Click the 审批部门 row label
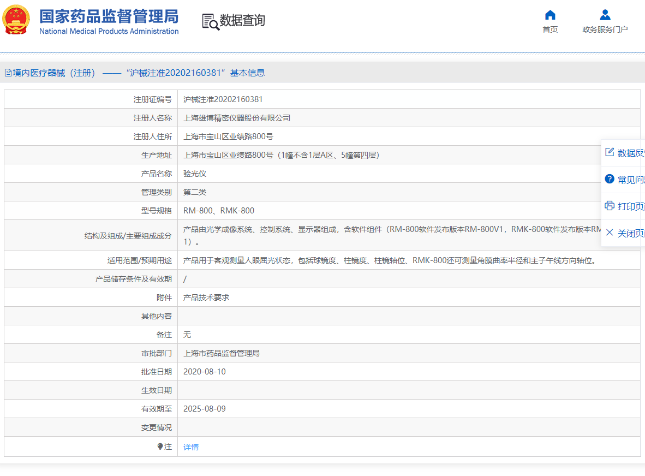The image size is (645, 476). (x=156, y=353)
